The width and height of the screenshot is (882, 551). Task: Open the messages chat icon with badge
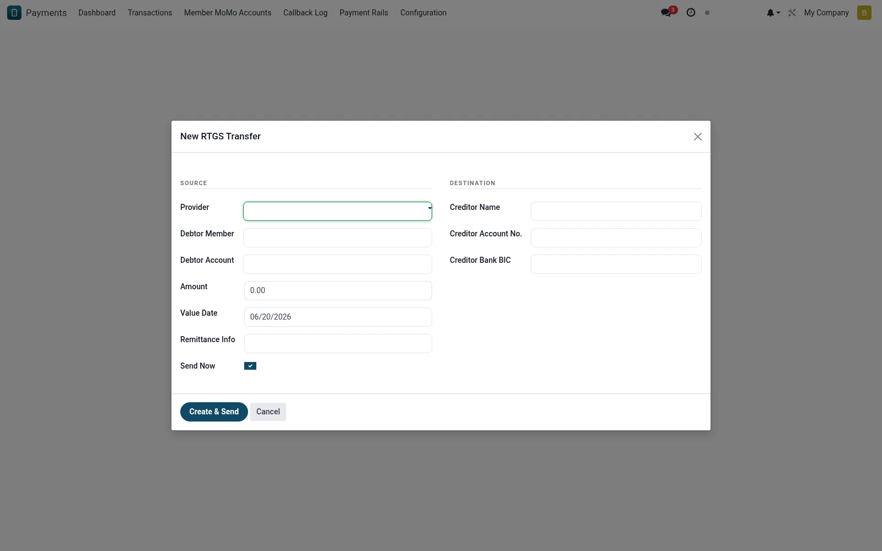[668, 12]
